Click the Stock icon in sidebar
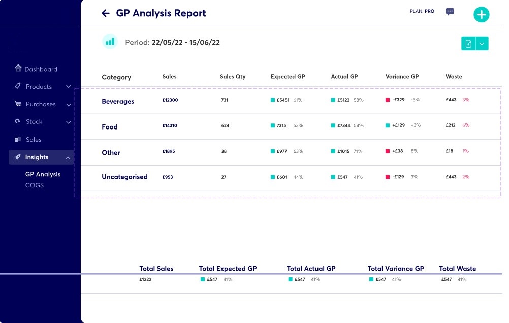Viewport: 509px width, 323px height. pyautogui.click(x=18, y=121)
